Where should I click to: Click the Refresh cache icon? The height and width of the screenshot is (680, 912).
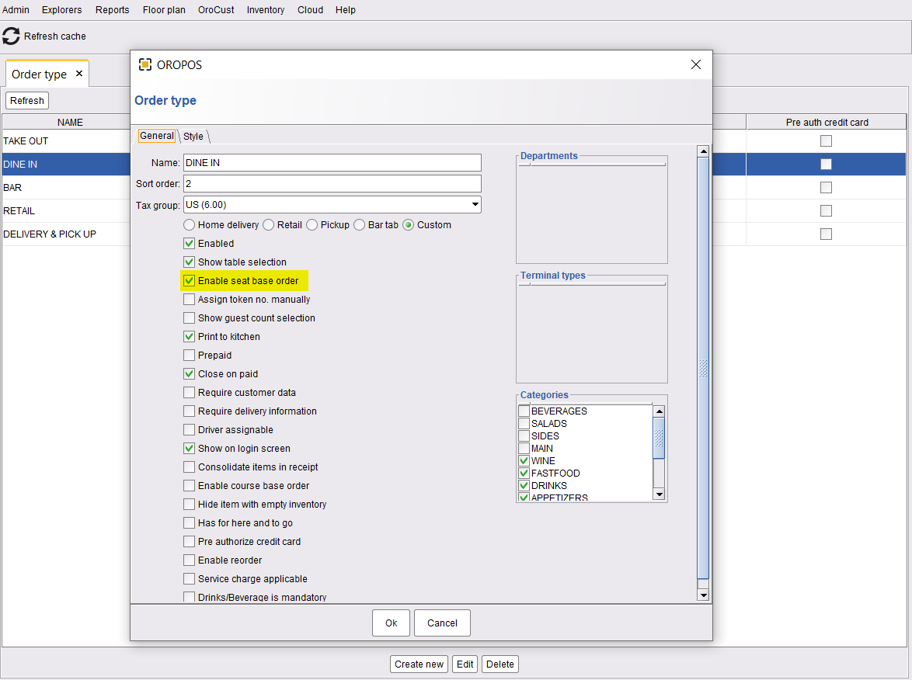[11, 36]
